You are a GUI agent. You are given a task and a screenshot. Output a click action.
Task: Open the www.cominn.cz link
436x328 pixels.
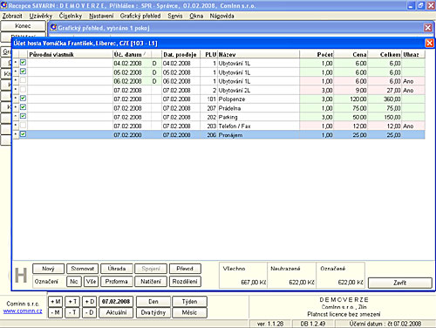coord(23,311)
